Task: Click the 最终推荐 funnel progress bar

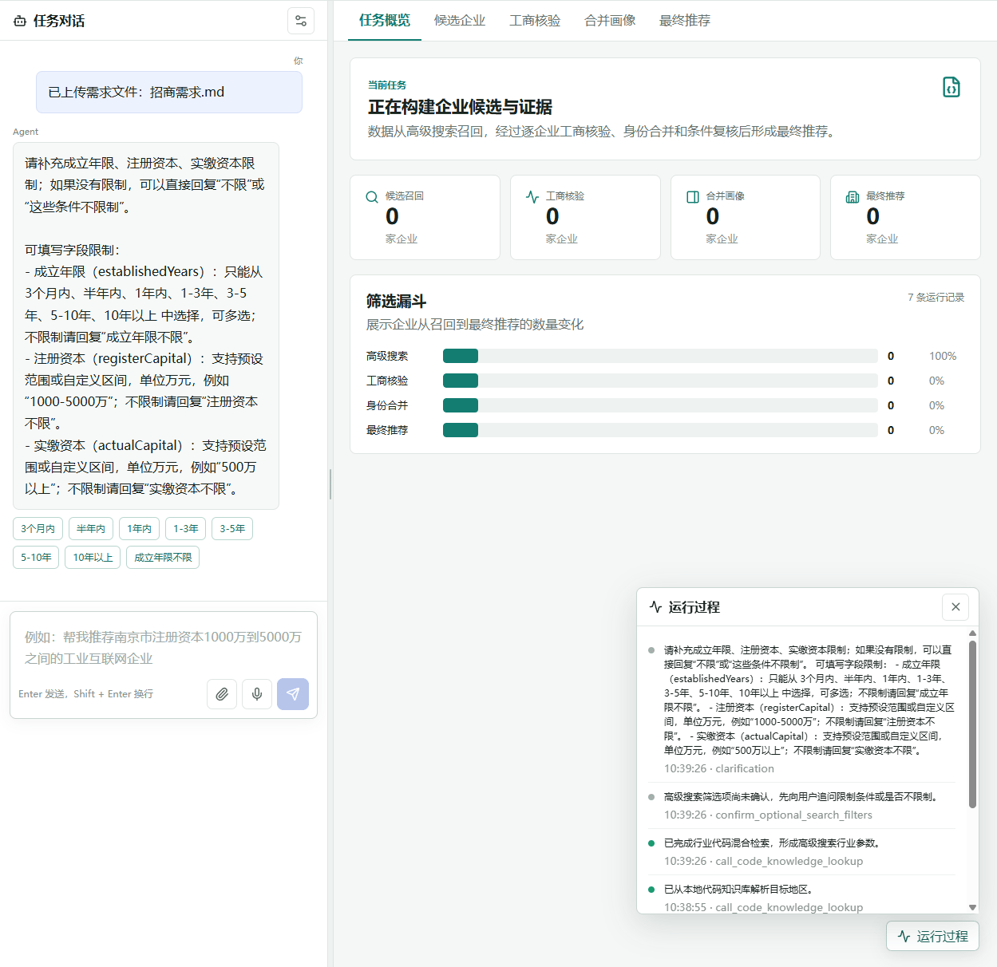Action: point(660,430)
